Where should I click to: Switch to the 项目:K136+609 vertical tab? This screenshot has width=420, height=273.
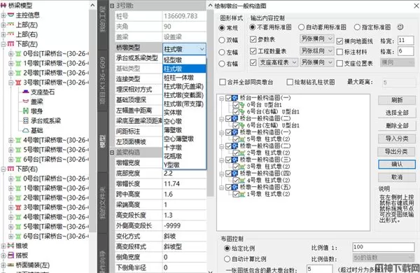coord(102,80)
